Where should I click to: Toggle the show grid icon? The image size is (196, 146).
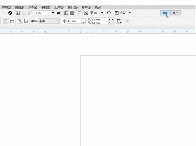[x=72, y=13]
